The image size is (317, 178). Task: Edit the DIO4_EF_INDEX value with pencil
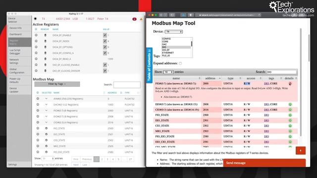[105, 41]
